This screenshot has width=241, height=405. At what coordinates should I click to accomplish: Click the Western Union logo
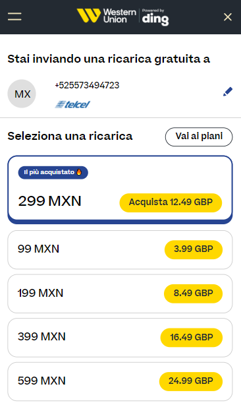[x=106, y=16]
